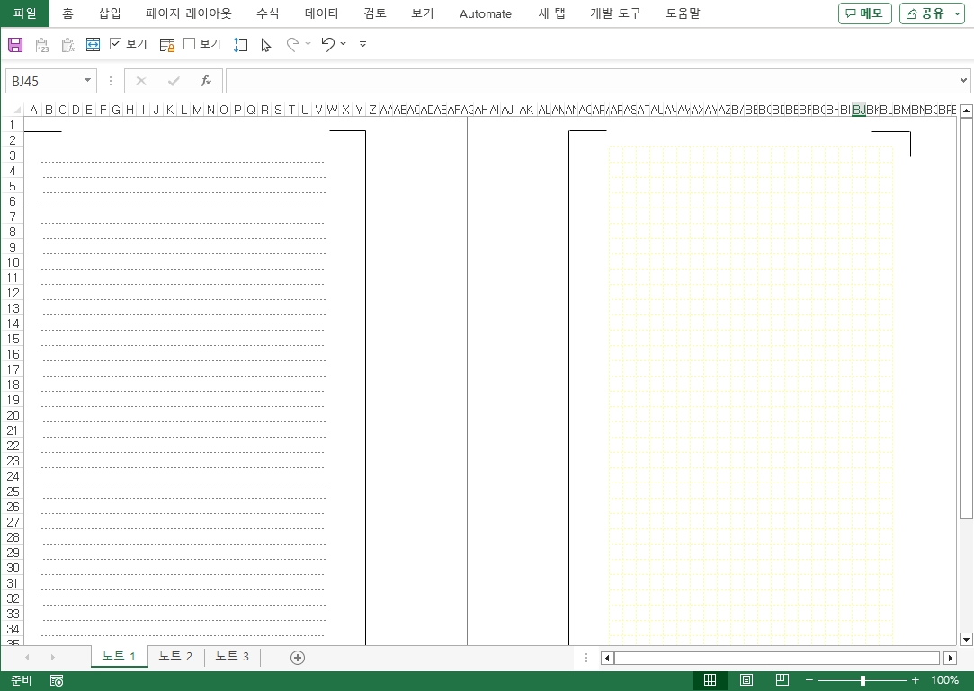Click the Paste Formulas clipboard icon
This screenshot has height=691, width=974.
(67, 45)
